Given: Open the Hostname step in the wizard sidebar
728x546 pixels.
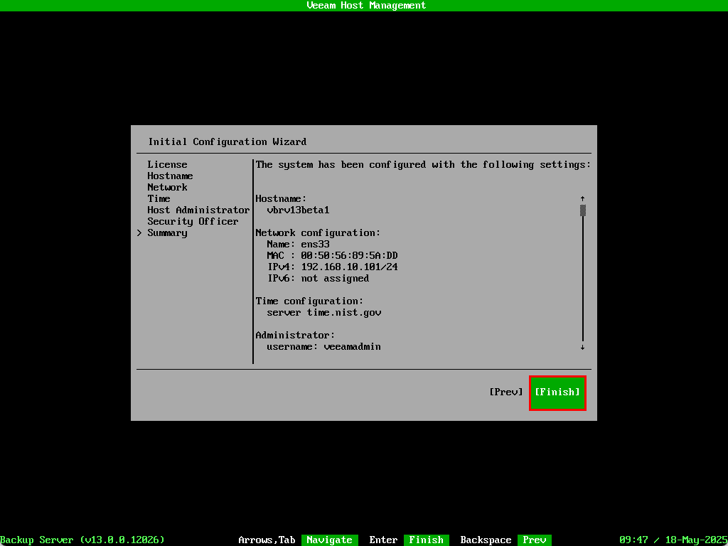Looking at the screenshot, I should point(170,176).
